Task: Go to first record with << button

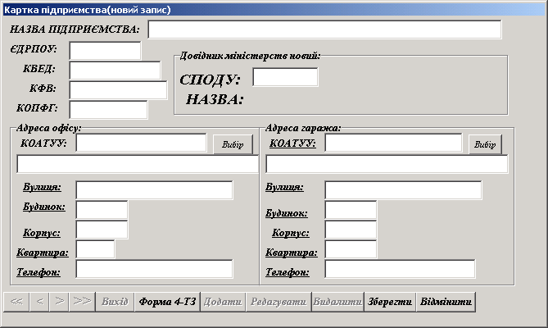Action: pyautogui.click(x=16, y=302)
